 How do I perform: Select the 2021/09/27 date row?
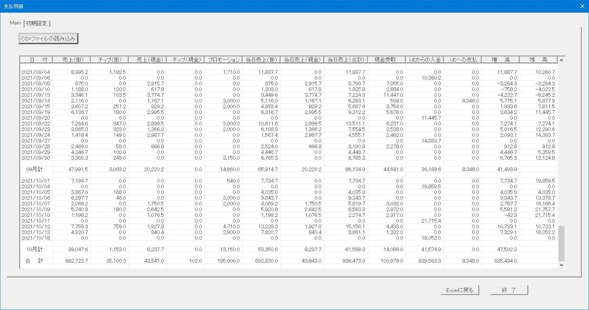(288, 141)
